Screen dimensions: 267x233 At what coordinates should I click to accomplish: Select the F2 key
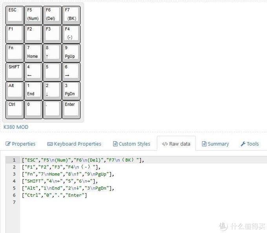tap(33, 34)
